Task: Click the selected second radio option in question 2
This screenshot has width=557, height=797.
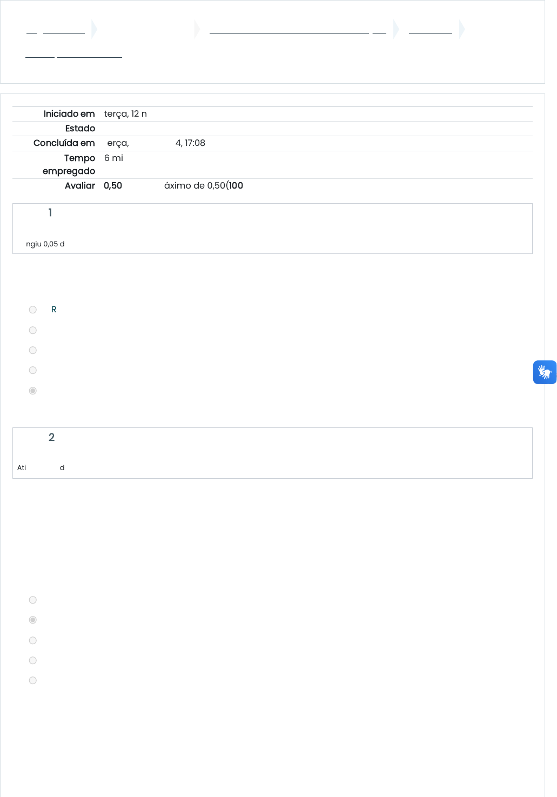Action: click(x=33, y=620)
